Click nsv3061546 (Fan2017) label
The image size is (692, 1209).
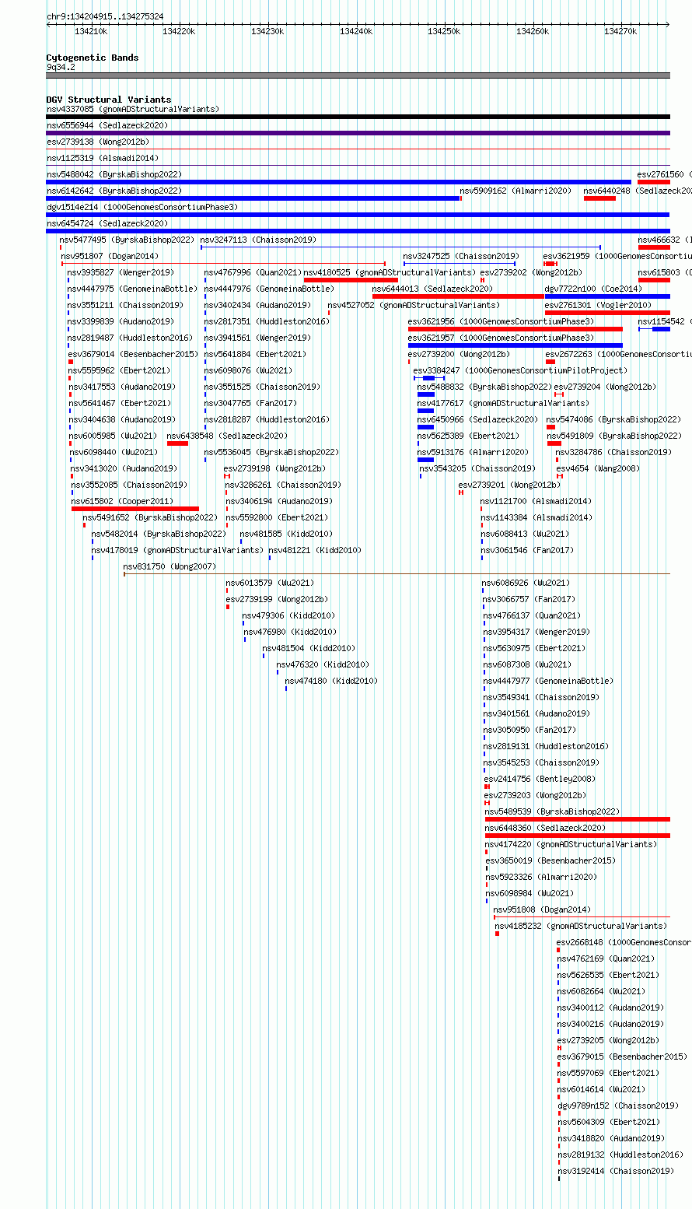tap(527, 550)
